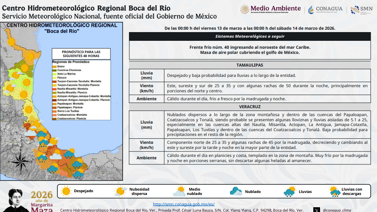This screenshot has width=377, height=212.
Task: Click the Pánuco legend color swatch
Action: pos(55,78)
